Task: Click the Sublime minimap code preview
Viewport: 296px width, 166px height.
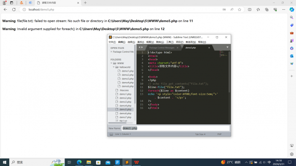Action: 224,54
